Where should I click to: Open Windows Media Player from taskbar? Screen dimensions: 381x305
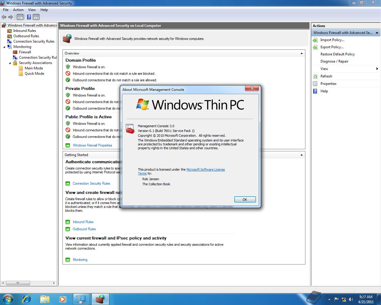pos(63,299)
